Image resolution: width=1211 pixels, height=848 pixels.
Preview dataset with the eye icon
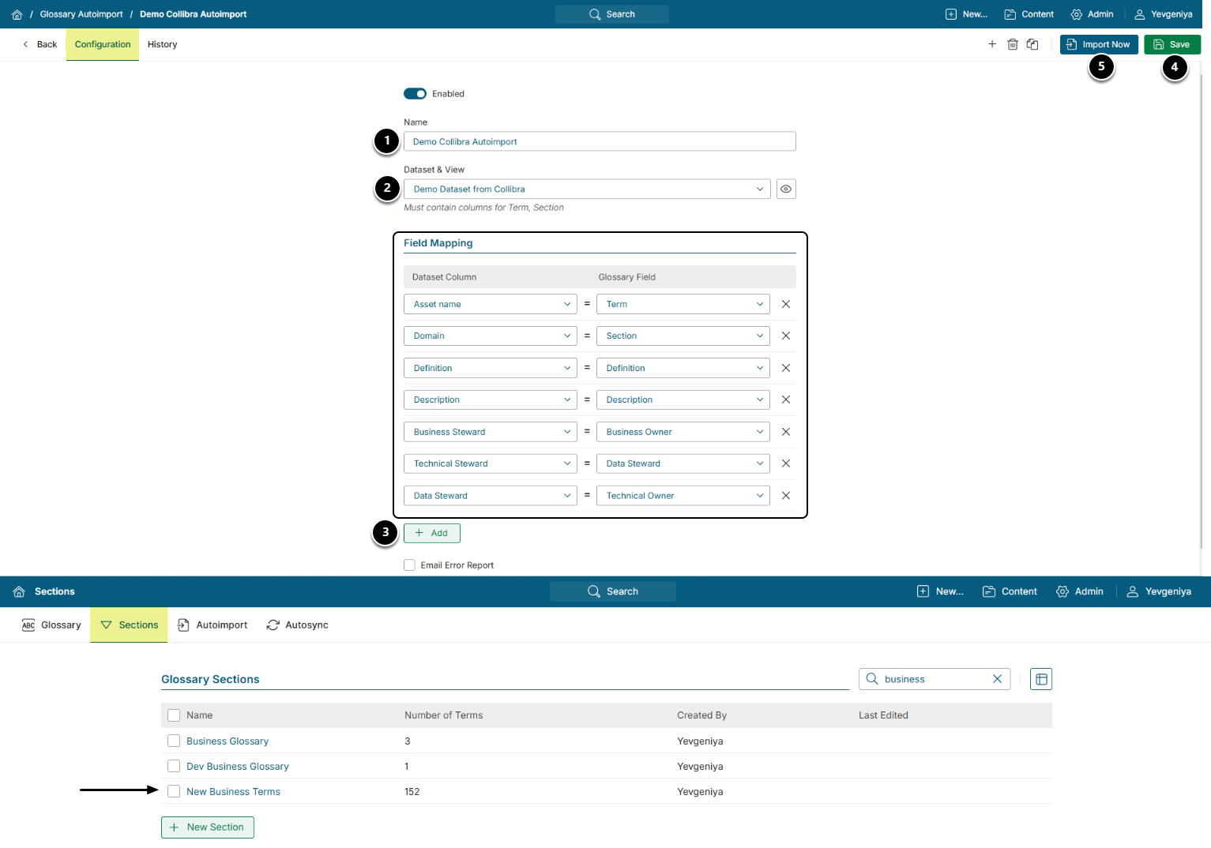[786, 189]
